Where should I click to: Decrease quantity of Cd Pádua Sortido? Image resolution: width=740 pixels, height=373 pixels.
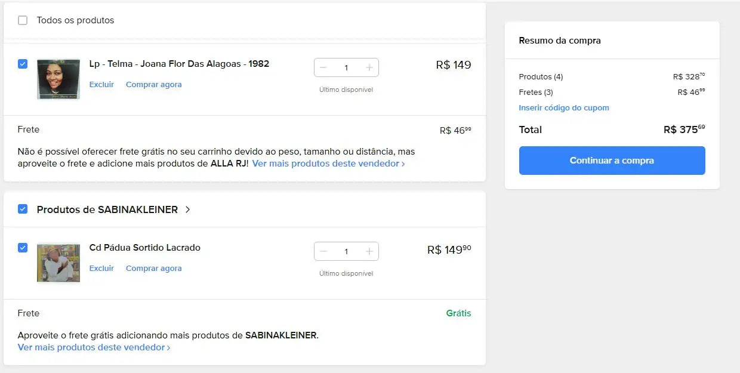click(x=323, y=251)
